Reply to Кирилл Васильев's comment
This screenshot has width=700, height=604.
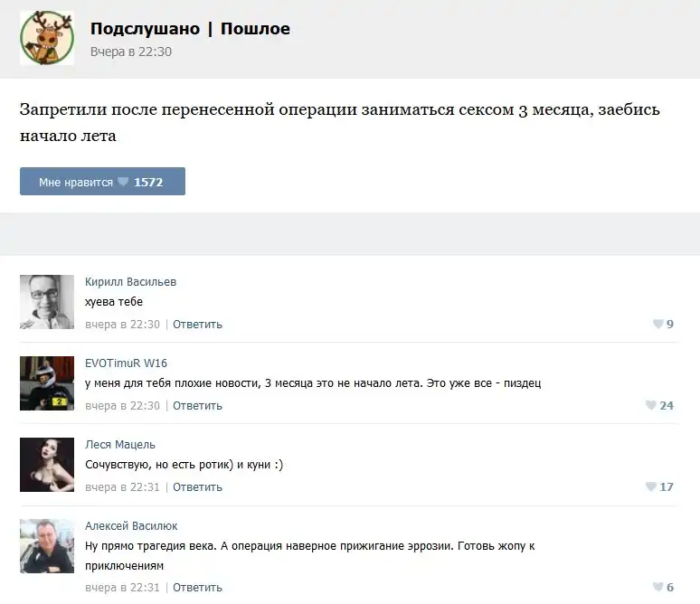197,325
